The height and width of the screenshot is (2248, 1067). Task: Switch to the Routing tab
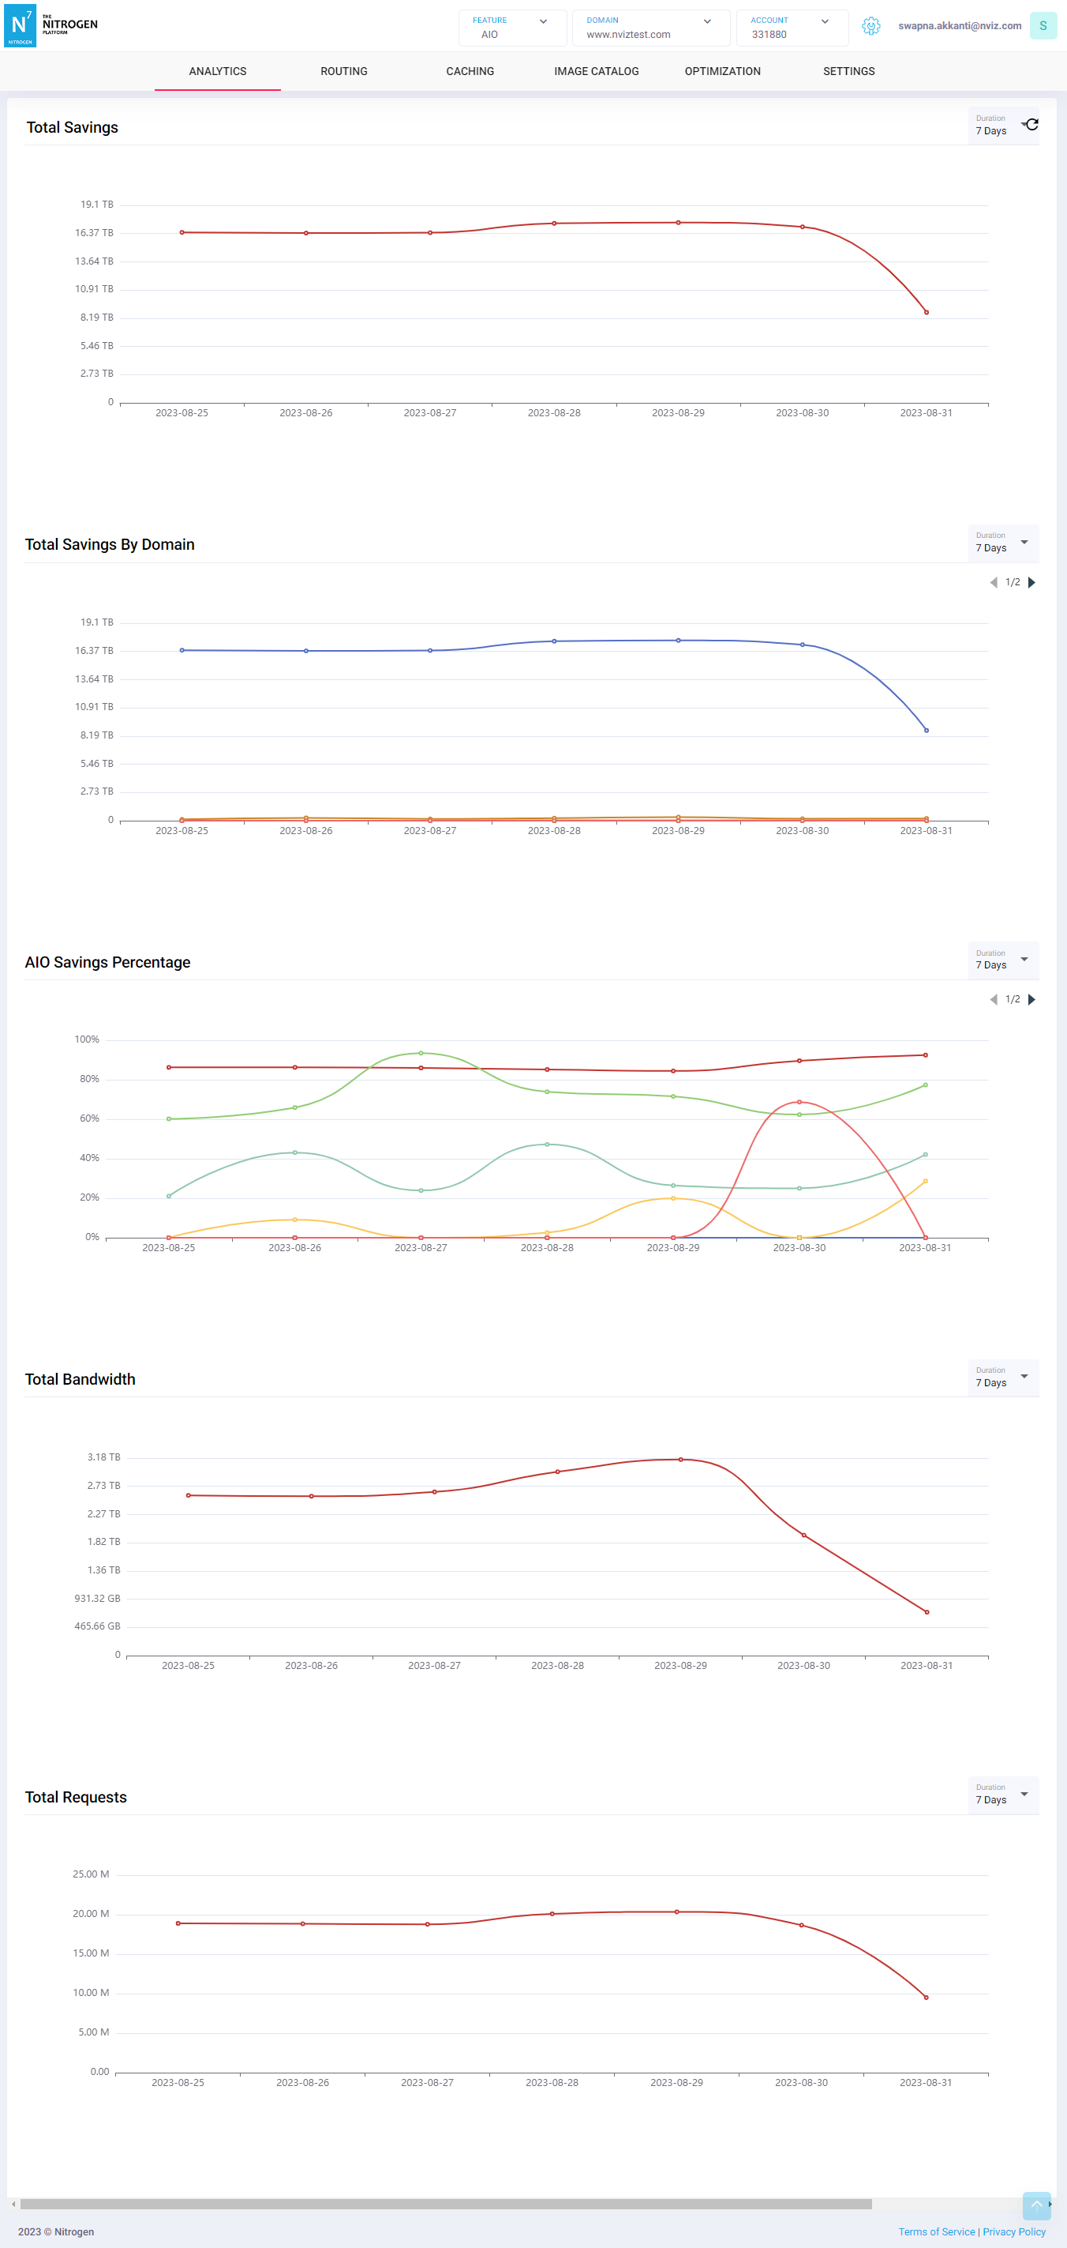343,72
